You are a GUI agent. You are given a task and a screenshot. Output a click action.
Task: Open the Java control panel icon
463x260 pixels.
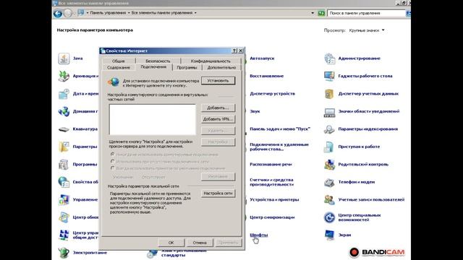64,58
